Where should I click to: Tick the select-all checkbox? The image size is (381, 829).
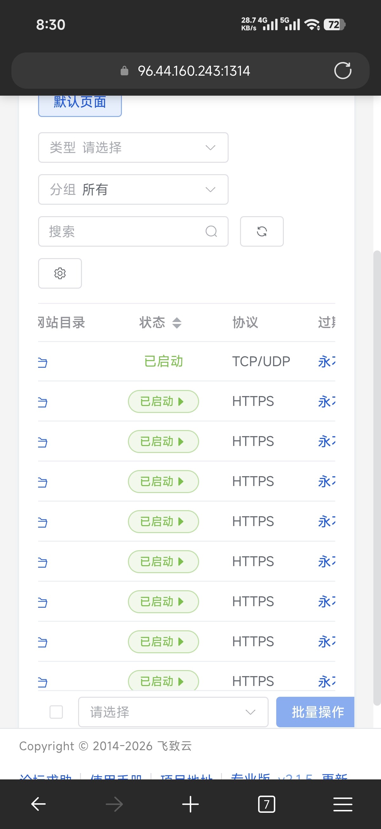[56, 712]
